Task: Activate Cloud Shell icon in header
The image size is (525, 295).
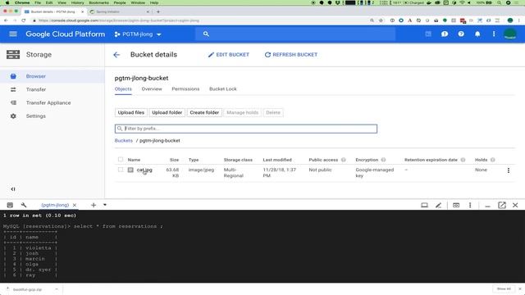Action: (428, 34)
